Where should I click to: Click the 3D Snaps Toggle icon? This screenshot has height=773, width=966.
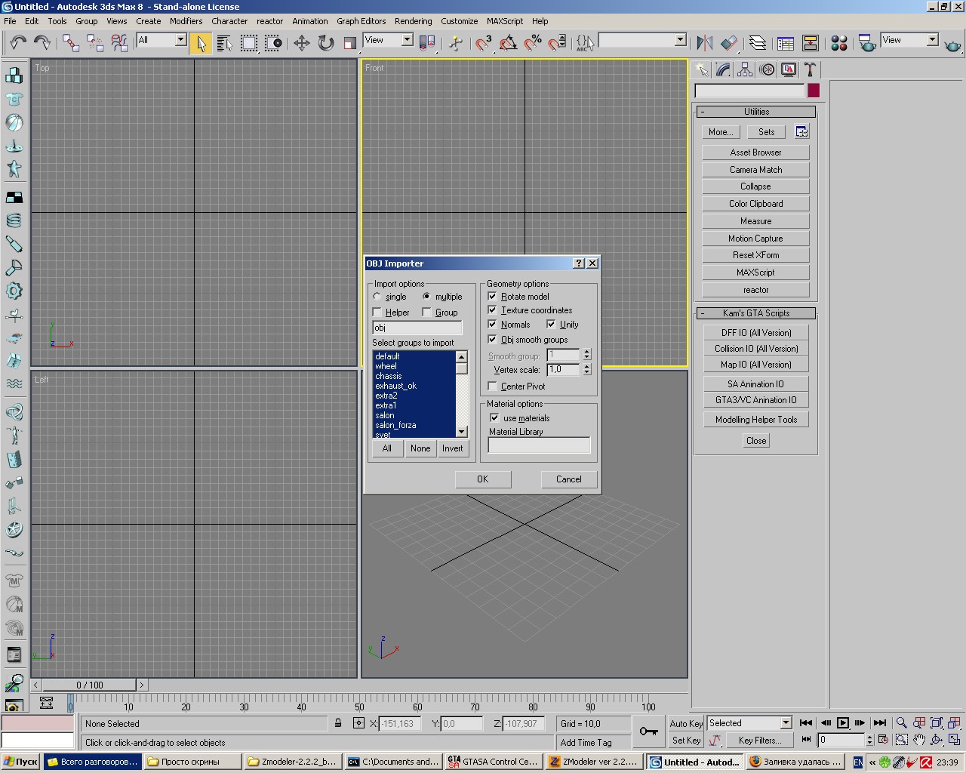coord(484,43)
